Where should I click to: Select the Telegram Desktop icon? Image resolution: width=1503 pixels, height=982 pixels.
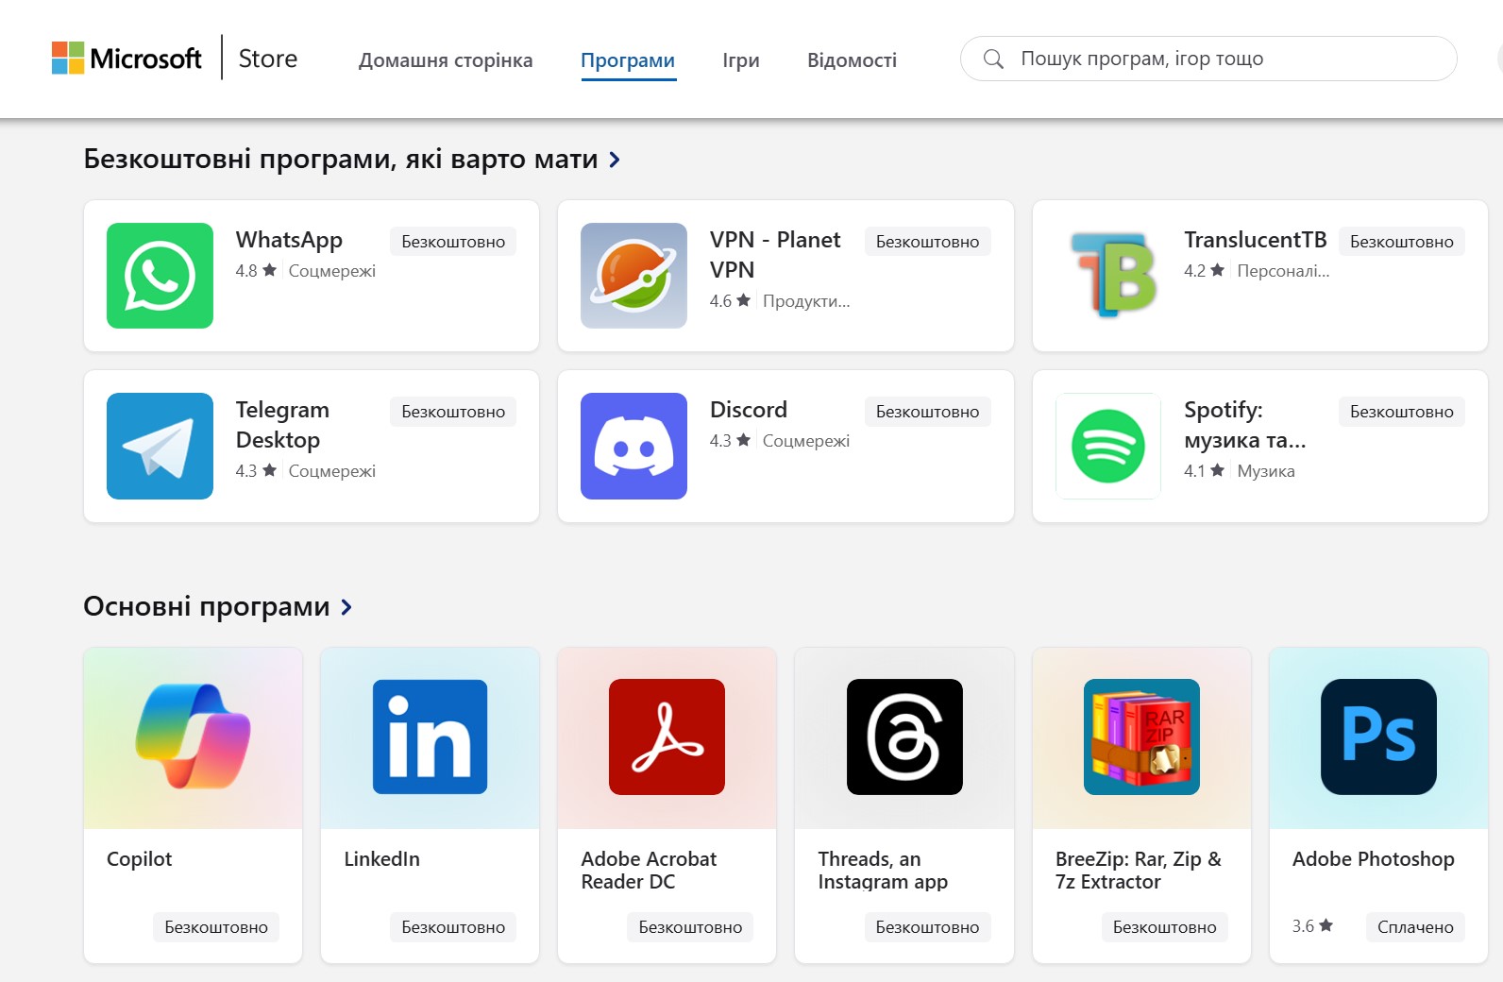click(x=159, y=446)
